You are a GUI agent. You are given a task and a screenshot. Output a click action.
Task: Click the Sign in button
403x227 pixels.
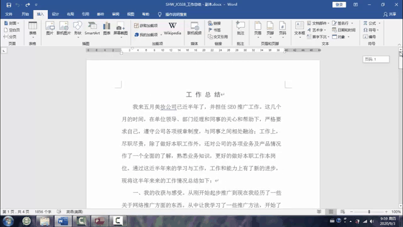[x=339, y=4]
